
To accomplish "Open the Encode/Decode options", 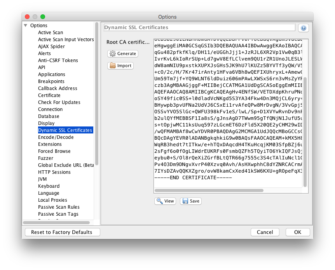I will tap(56, 137).
